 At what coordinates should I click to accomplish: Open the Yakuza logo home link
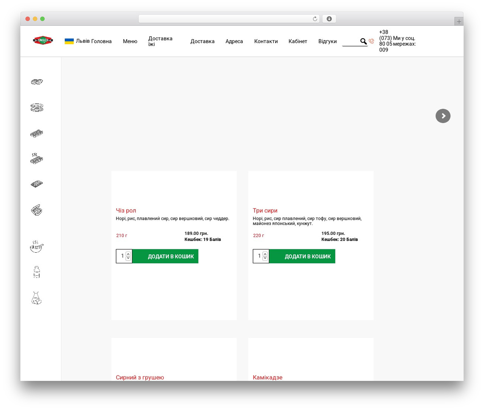pos(43,40)
